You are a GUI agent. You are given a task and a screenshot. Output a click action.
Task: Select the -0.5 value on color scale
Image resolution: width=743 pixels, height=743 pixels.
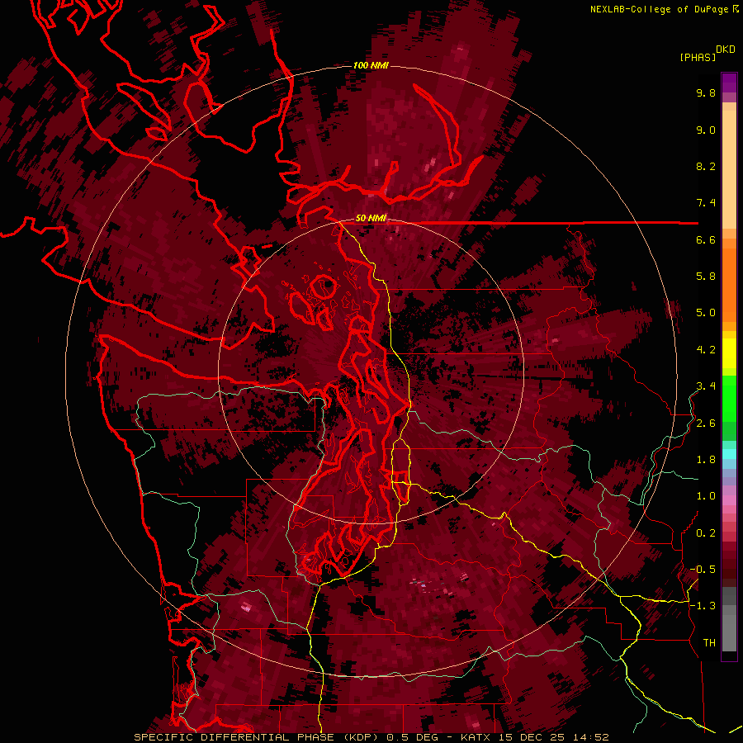click(x=703, y=570)
